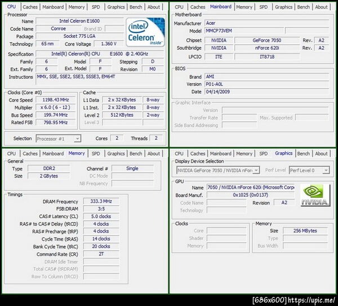Click the command rate value '2T'
This screenshot has width=338, height=306.
[101, 254]
